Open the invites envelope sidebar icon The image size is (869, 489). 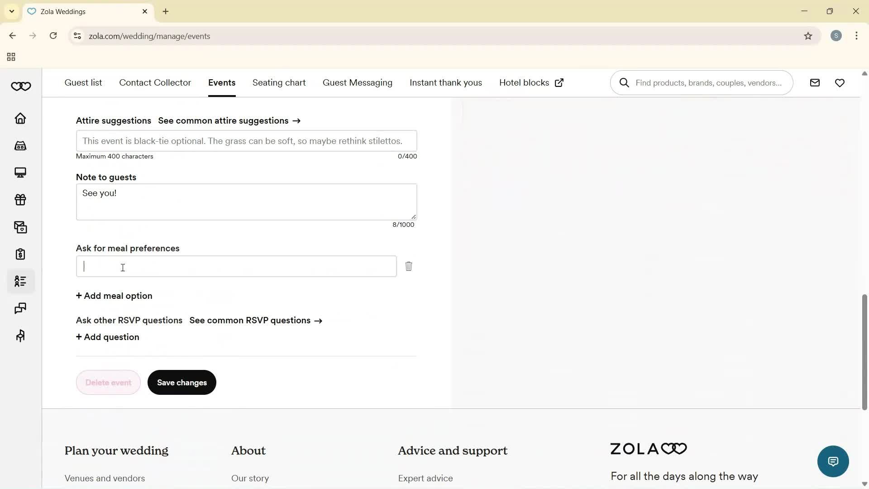[21, 227]
